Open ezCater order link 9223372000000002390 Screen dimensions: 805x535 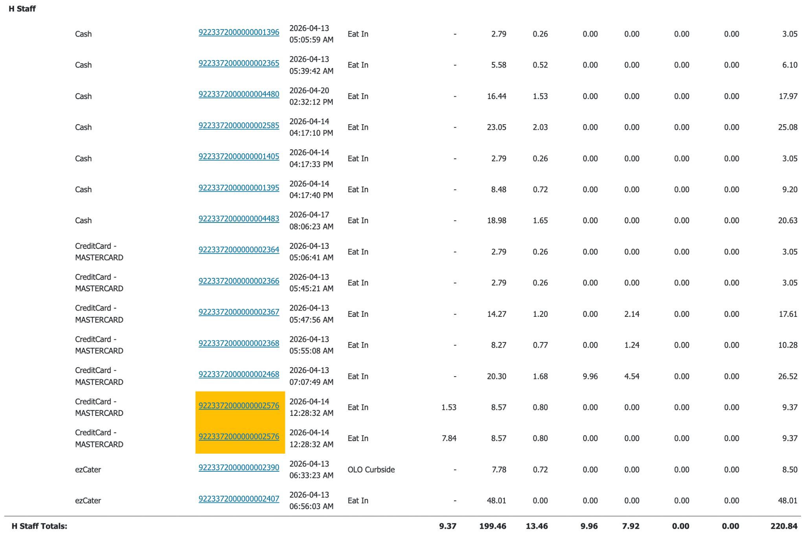pos(239,468)
